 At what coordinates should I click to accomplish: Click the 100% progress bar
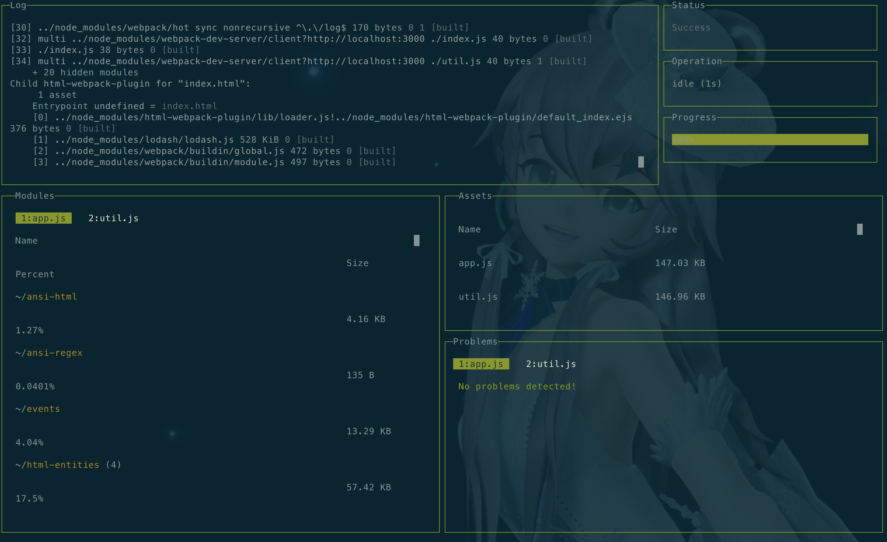[770, 140]
